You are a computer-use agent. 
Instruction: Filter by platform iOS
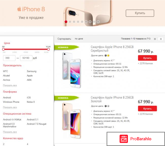(29, 97)
